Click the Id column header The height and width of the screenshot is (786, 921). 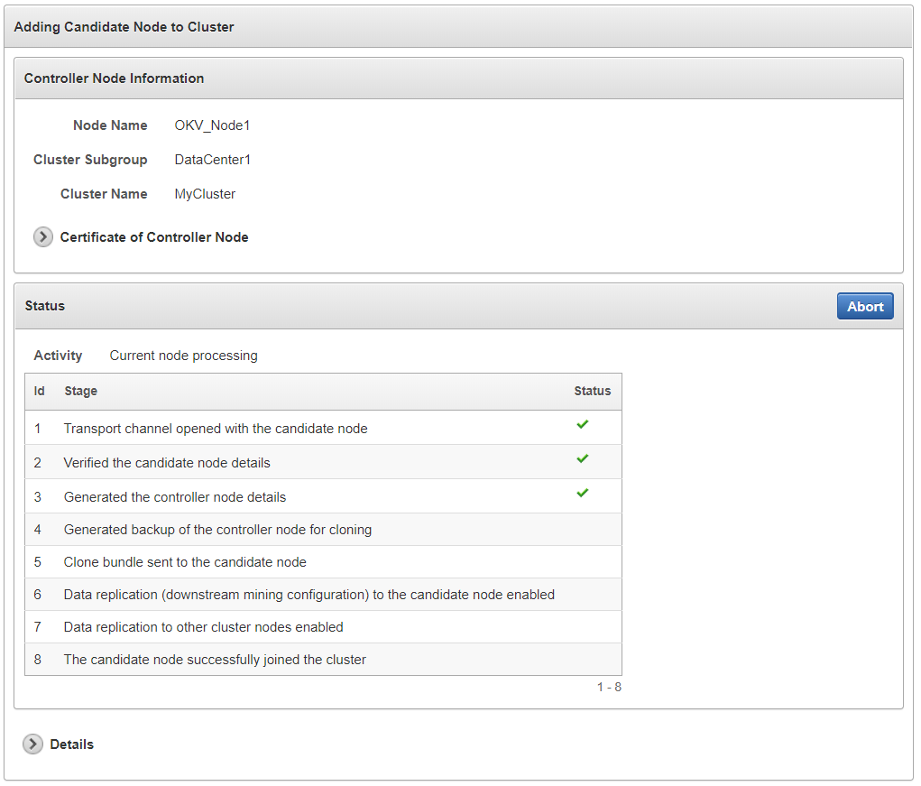[40, 392]
